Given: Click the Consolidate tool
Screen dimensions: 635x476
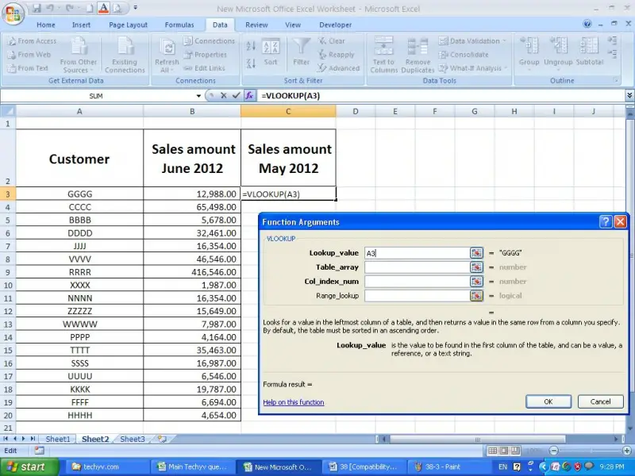Looking at the screenshot, I should [x=464, y=55].
